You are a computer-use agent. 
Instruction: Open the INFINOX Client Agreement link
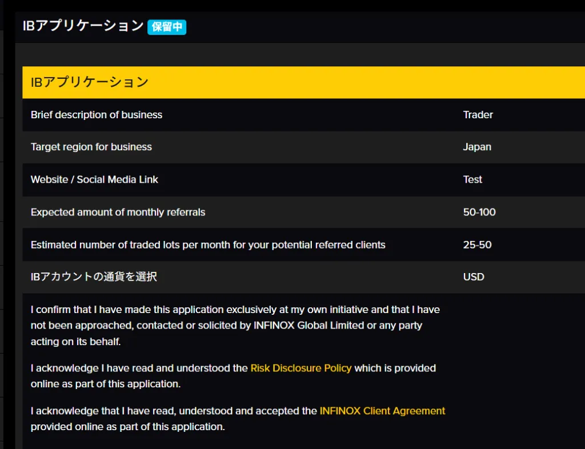click(x=382, y=411)
